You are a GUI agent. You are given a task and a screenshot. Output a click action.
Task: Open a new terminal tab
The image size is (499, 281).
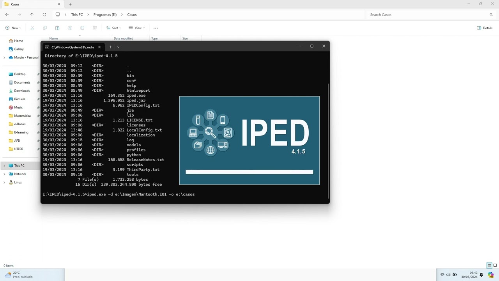110,47
